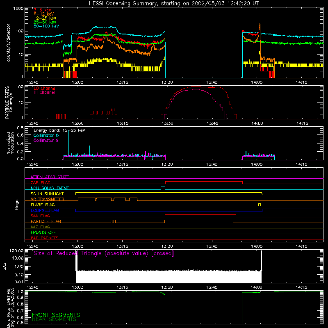Click the "SC_TRANSMITTER" flag label

tap(48, 199)
